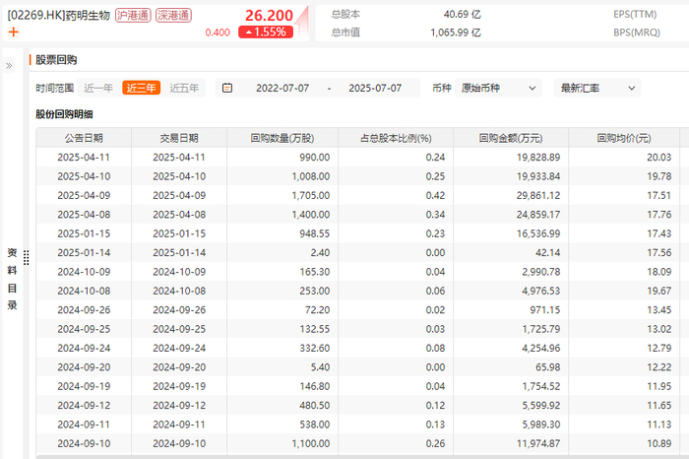
Task: Click the 股票回购 section heading
Action: (x=56, y=60)
